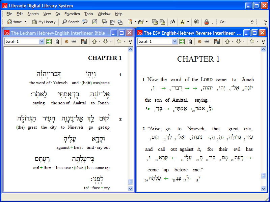Screen dimensions: 270x202
Task: Click the Search button in the main toolbar
Action: click(71, 22)
